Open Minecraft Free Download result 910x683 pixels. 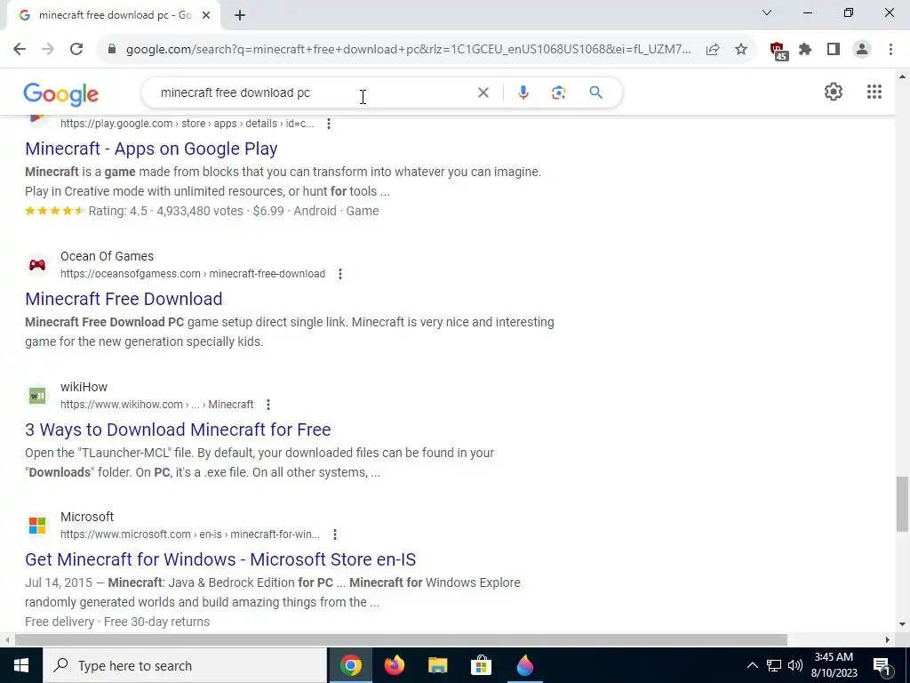tap(124, 299)
